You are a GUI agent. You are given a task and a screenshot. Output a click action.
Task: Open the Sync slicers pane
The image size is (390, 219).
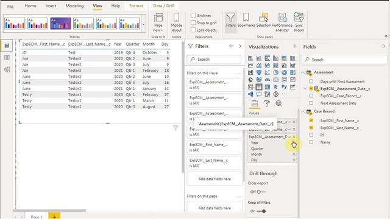[x=299, y=23]
